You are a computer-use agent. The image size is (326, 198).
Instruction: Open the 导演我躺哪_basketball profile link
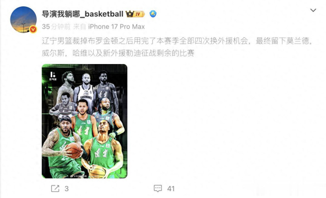(83, 14)
